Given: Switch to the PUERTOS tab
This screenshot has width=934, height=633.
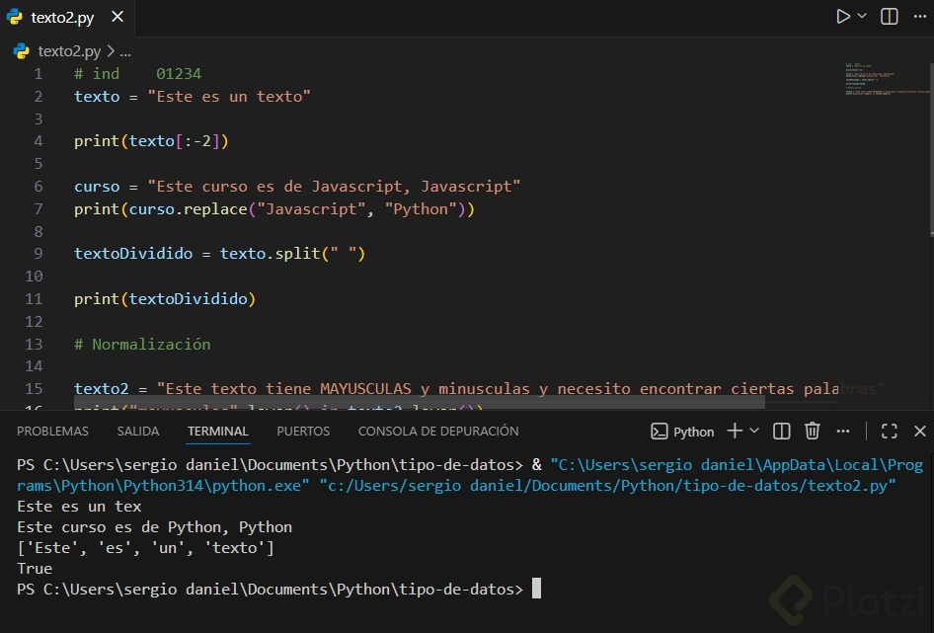Looking at the screenshot, I should (x=303, y=432).
